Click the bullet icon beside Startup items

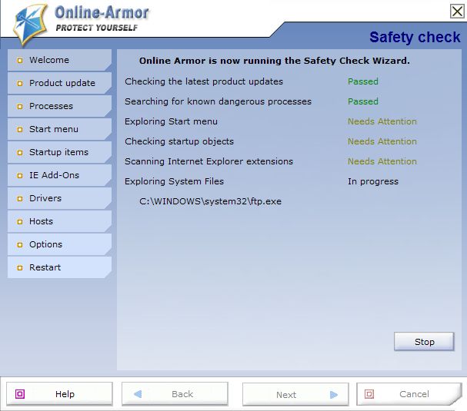pyautogui.click(x=20, y=153)
